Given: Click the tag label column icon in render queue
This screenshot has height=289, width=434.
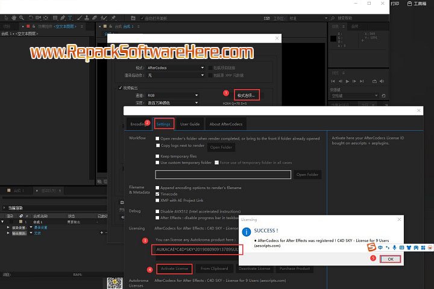Looking at the screenshot, I should pos(21,216).
